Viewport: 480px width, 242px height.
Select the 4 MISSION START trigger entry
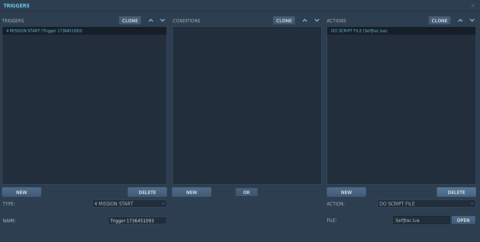pos(44,31)
